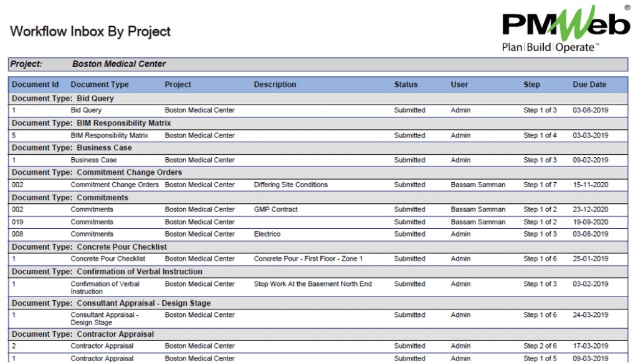
Task: Click due date '23-12-2020'
Action: pyautogui.click(x=591, y=209)
